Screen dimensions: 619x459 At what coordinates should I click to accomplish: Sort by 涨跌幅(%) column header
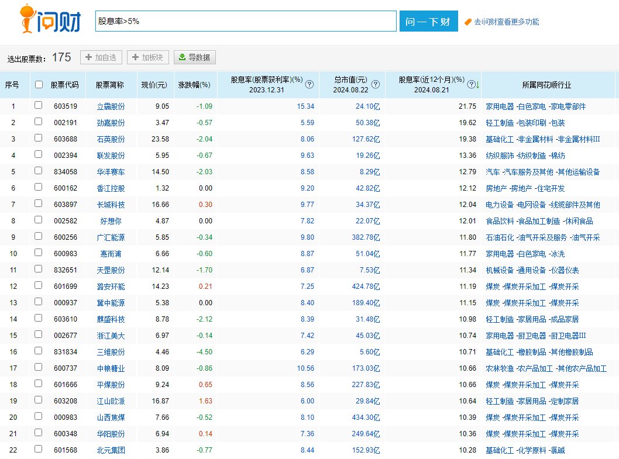click(194, 85)
